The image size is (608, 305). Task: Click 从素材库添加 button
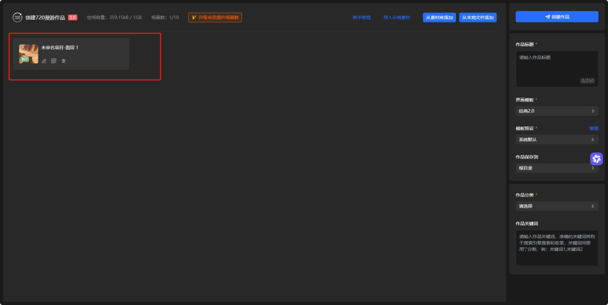tap(439, 17)
